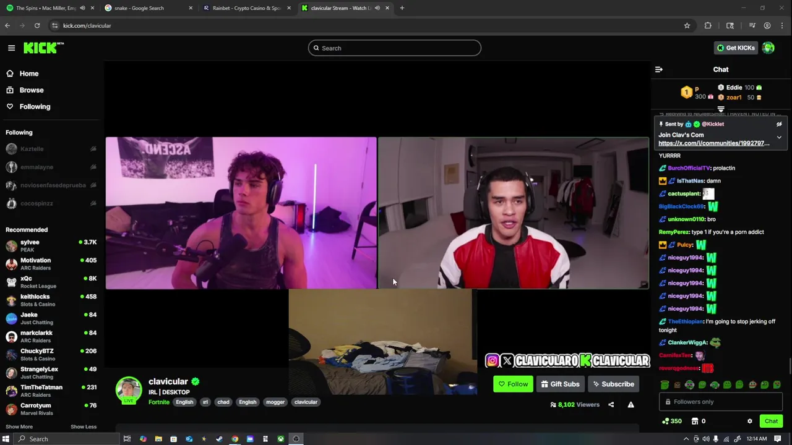
Task: Open Kaztelle followed channel
Action: (x=32, y=149)
